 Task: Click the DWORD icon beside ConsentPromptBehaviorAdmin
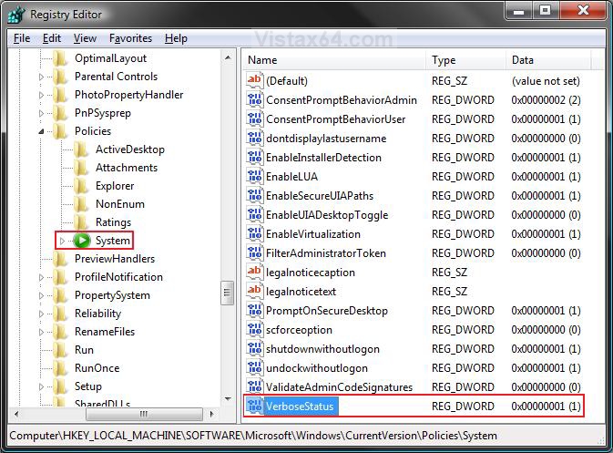[254, 99]
